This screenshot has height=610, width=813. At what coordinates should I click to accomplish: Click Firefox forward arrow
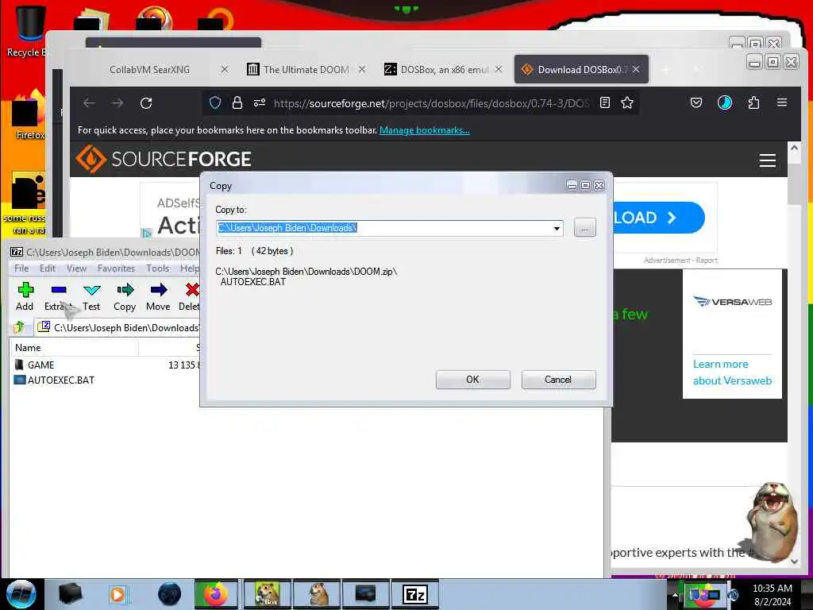pos(118,103)
